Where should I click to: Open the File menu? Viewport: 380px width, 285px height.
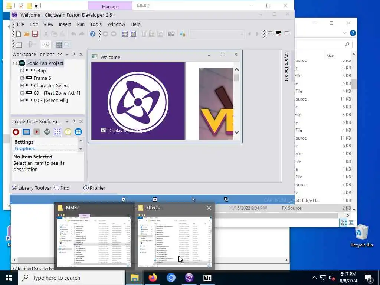click(20, 24)
